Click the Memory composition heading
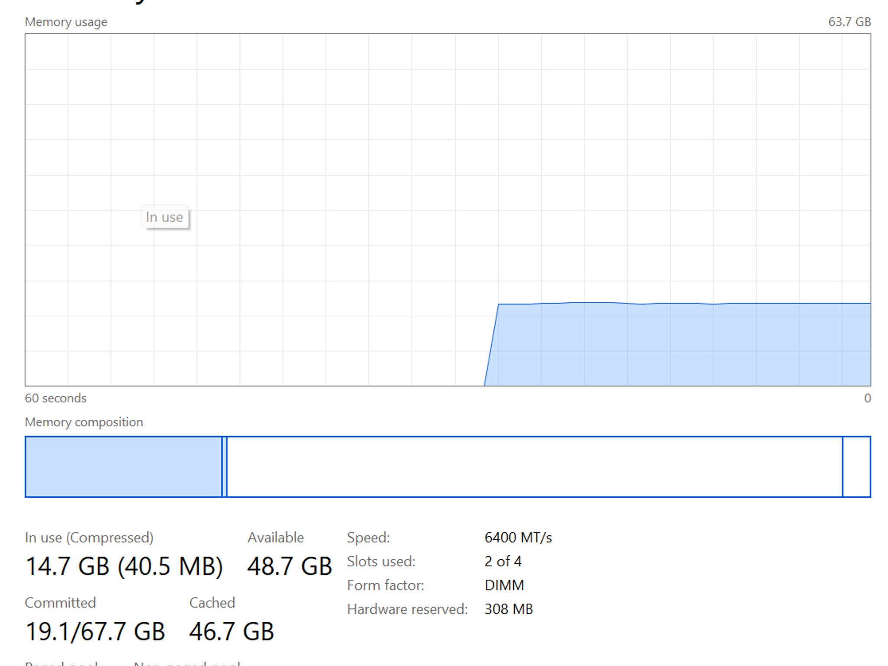The image size is (888, 666). (x=84, y=422)
